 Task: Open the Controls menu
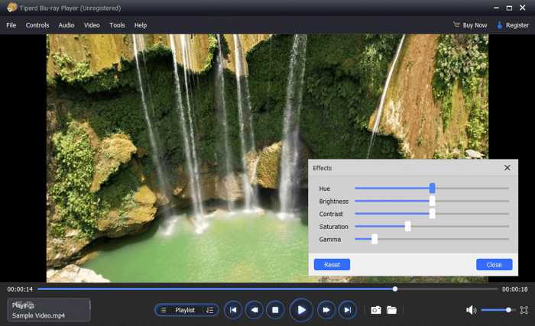(37, 25)
